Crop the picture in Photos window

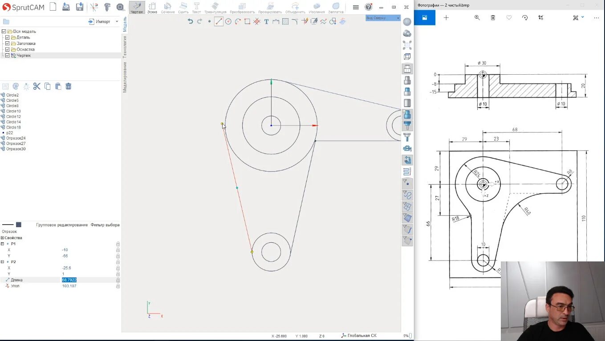click(541, 18)
